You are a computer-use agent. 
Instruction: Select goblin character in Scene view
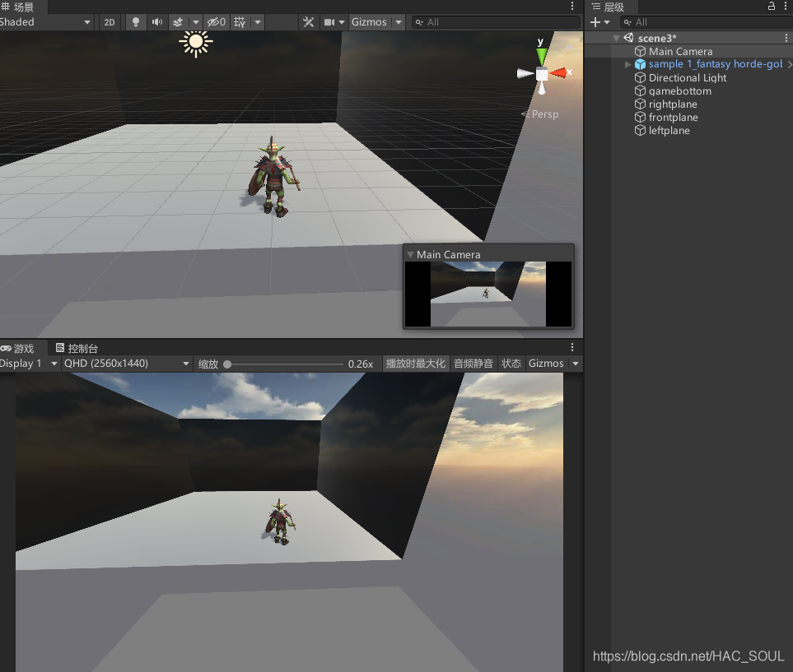click(x=274, y=176)
